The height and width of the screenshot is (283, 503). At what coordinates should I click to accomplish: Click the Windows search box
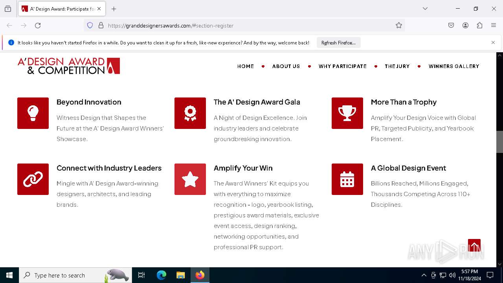pos(75,275)
